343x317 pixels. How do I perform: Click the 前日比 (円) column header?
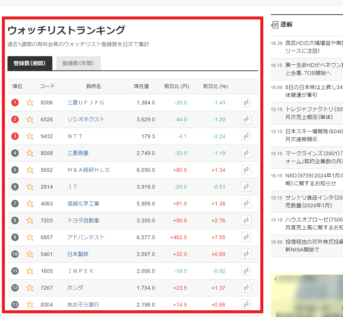(x=177, y=86)
